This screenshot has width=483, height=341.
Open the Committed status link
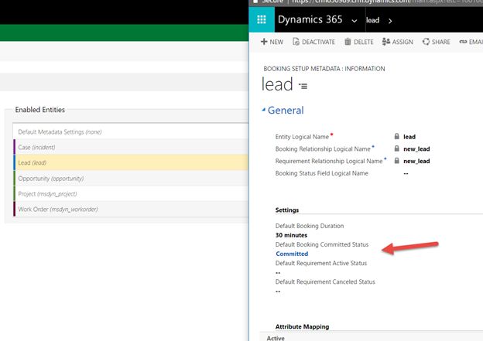(292, 254)
